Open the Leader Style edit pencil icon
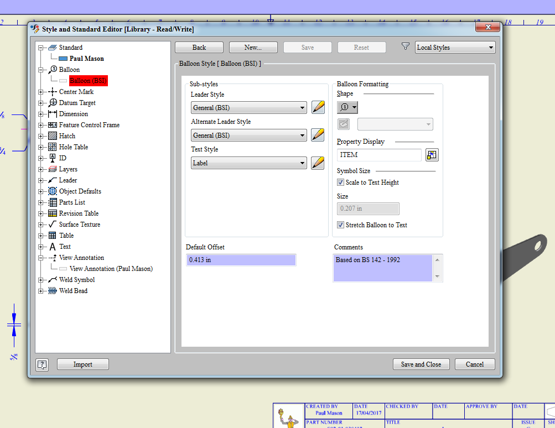Image resolution: width=555 pixels, height=428 pixels. 318,107
